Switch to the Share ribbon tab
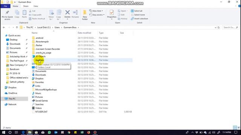The width and height of the screenshot is (241, 135). (26, 6)
